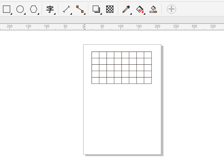Select the Interactive Fill tool
This screenshot has width=224, height=166.
pyautogui.click(x=140, y=9)
